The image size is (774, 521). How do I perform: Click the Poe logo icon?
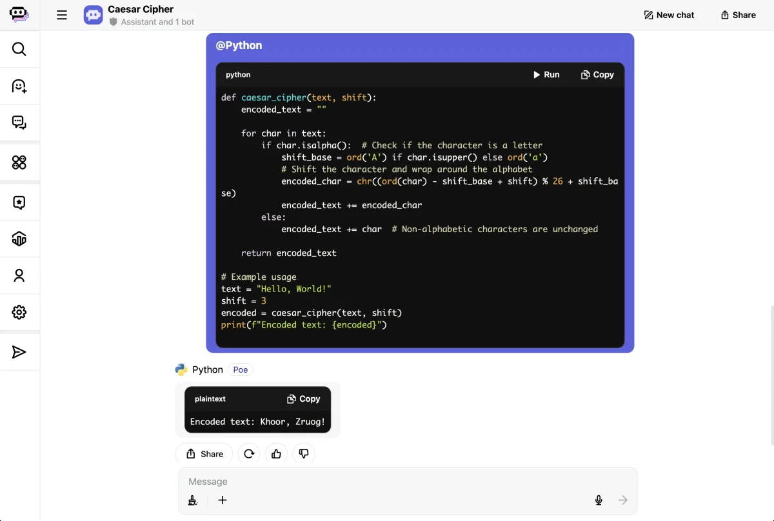click(x=19, y=15)
